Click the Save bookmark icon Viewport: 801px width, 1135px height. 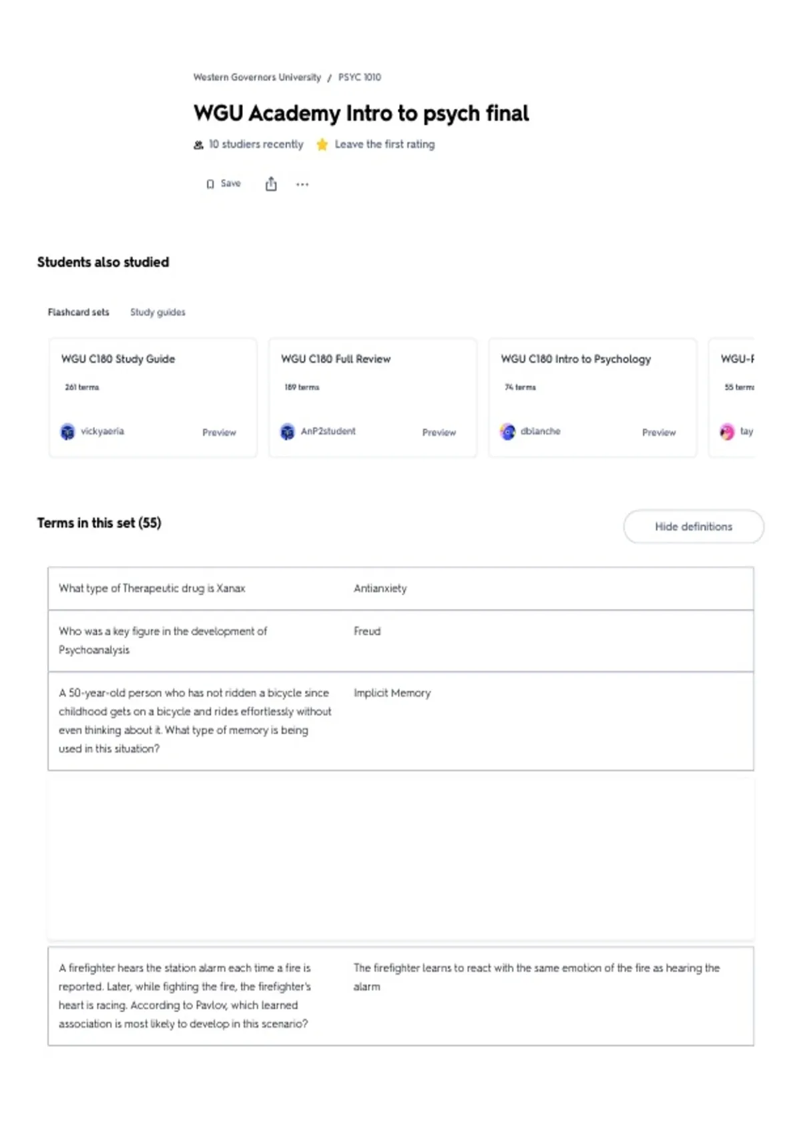pos(210,184)
